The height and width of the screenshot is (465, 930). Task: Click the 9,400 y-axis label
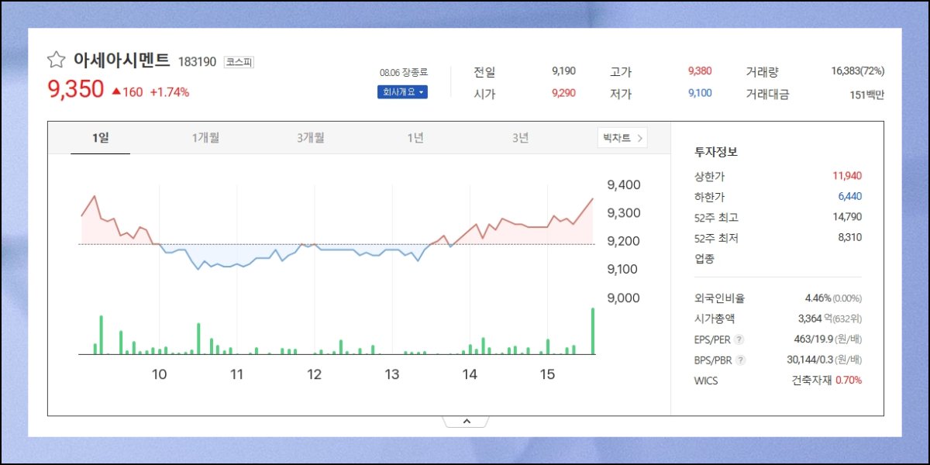tap(624, 185)
